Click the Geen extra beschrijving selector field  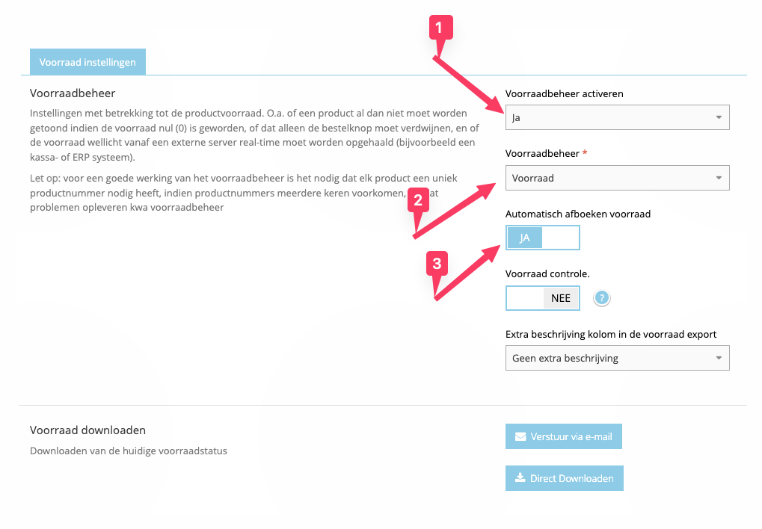pos(617,358)
